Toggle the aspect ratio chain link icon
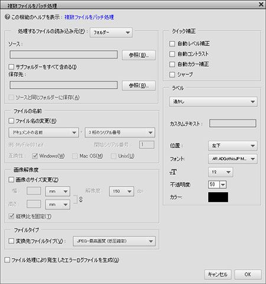Viewport: 266px width, 284px height. point(81,200)
